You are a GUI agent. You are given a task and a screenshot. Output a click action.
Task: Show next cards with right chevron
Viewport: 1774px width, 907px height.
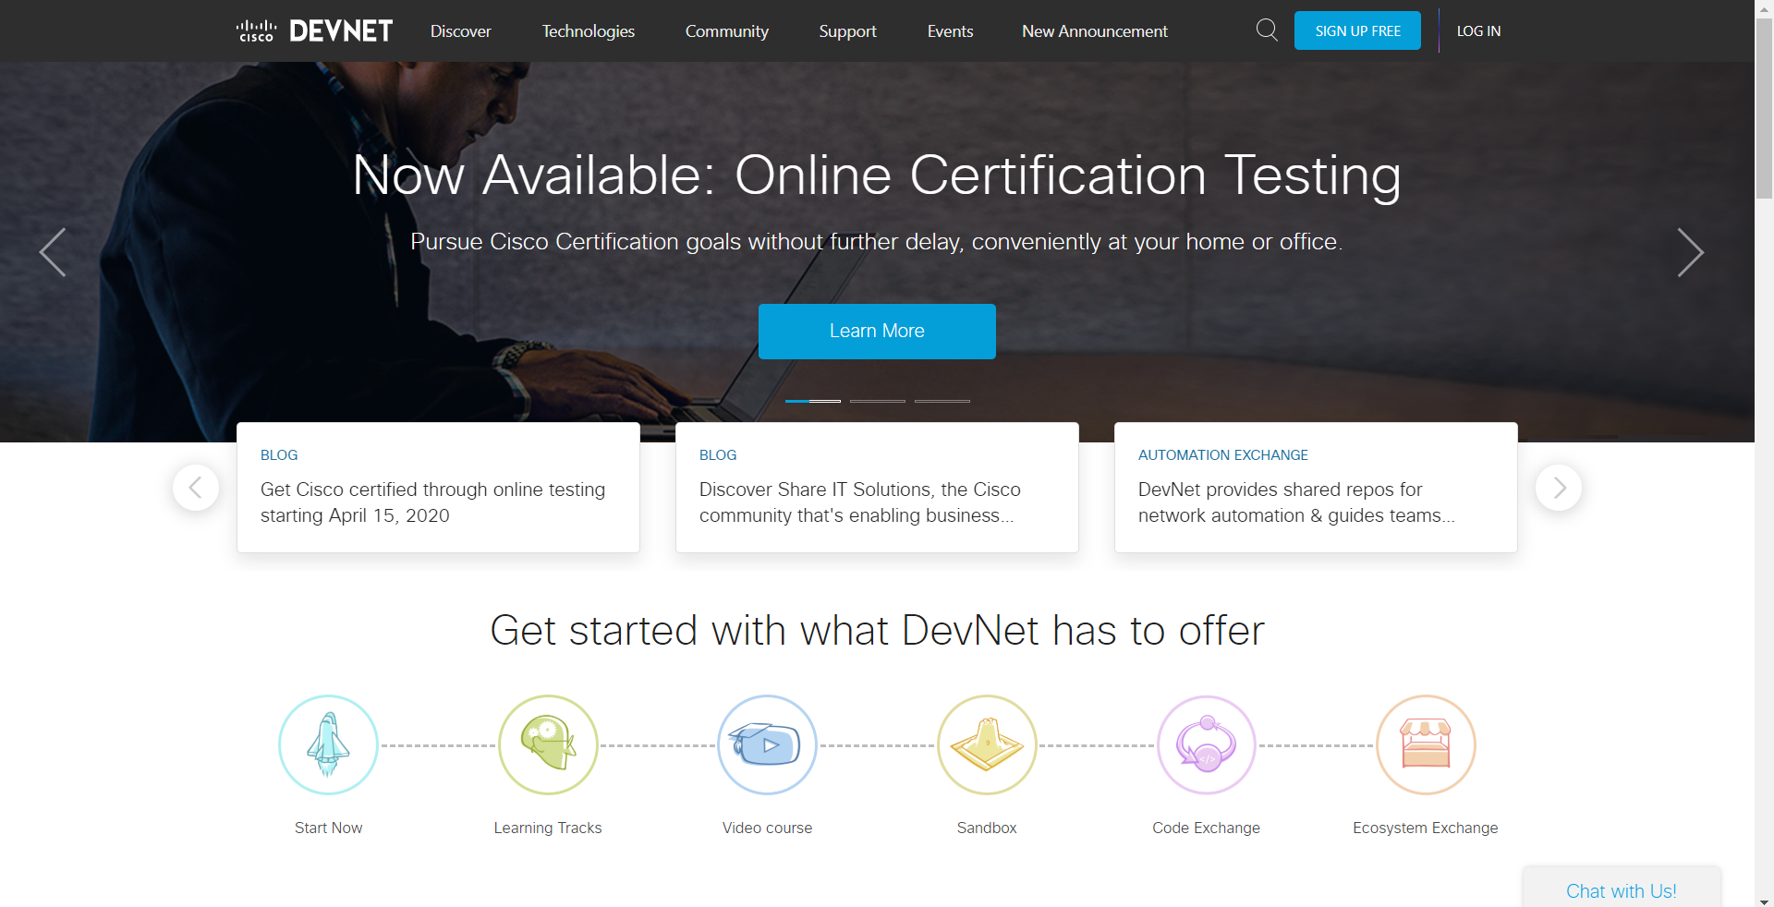coord(1559,488)
